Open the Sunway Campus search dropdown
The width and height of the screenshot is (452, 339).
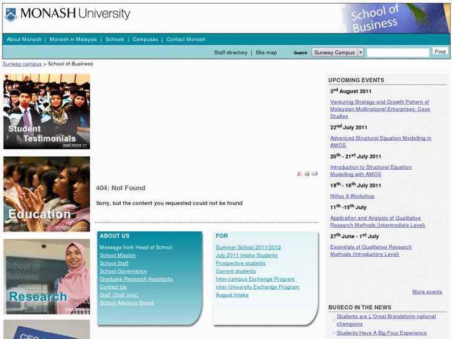point(338,52)
